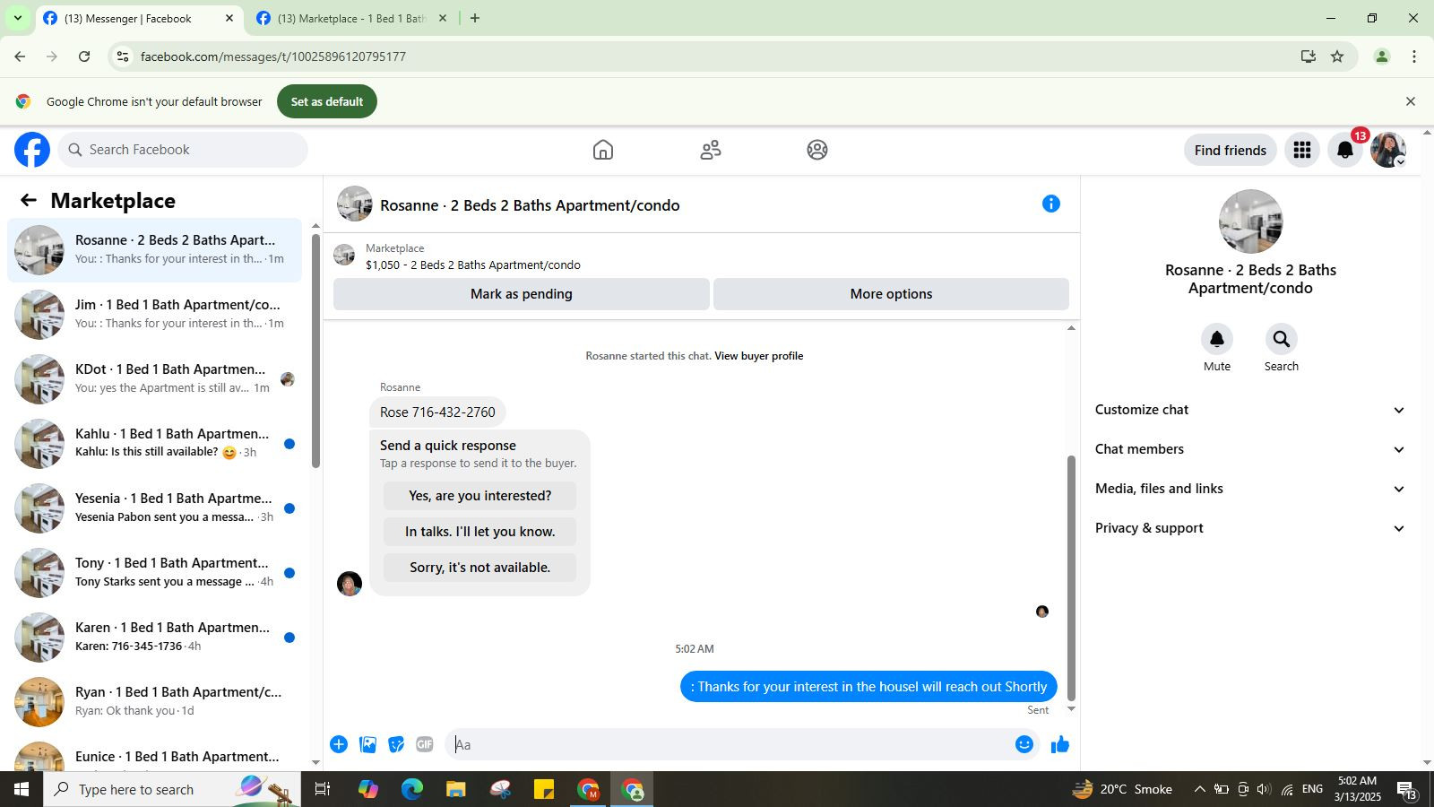This screenshot has width=1434, height=807.
Task: Open Karen conversation in chat list
Action: (x=154, y=638)
